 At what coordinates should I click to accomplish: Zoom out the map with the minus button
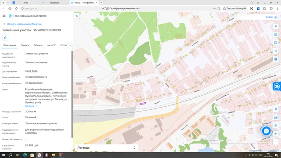click(x=276, y=142)
